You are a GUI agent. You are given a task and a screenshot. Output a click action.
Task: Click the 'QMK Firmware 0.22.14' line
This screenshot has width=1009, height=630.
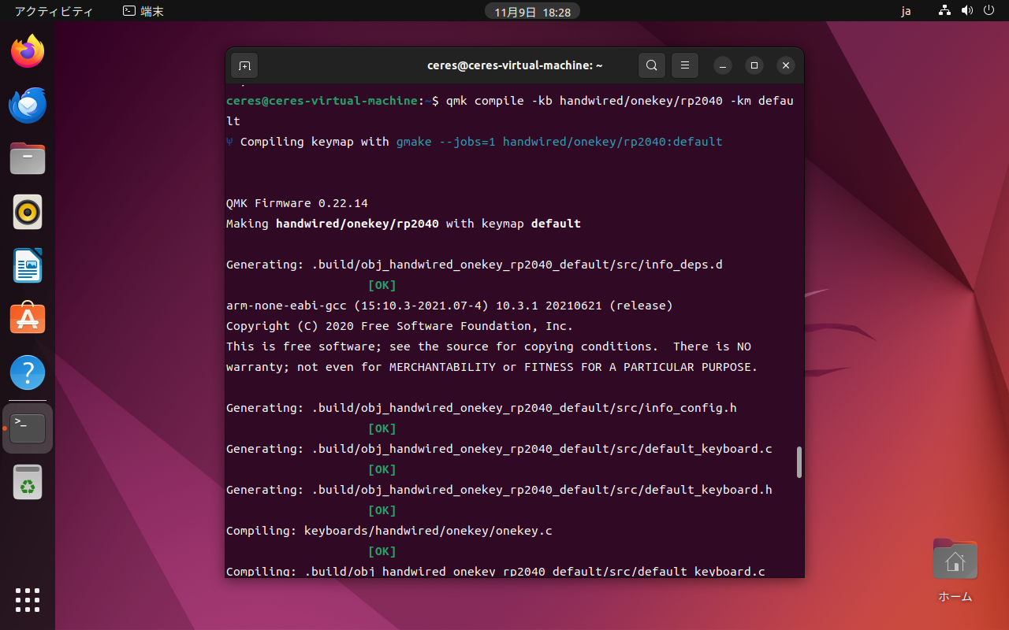point(297,203)
